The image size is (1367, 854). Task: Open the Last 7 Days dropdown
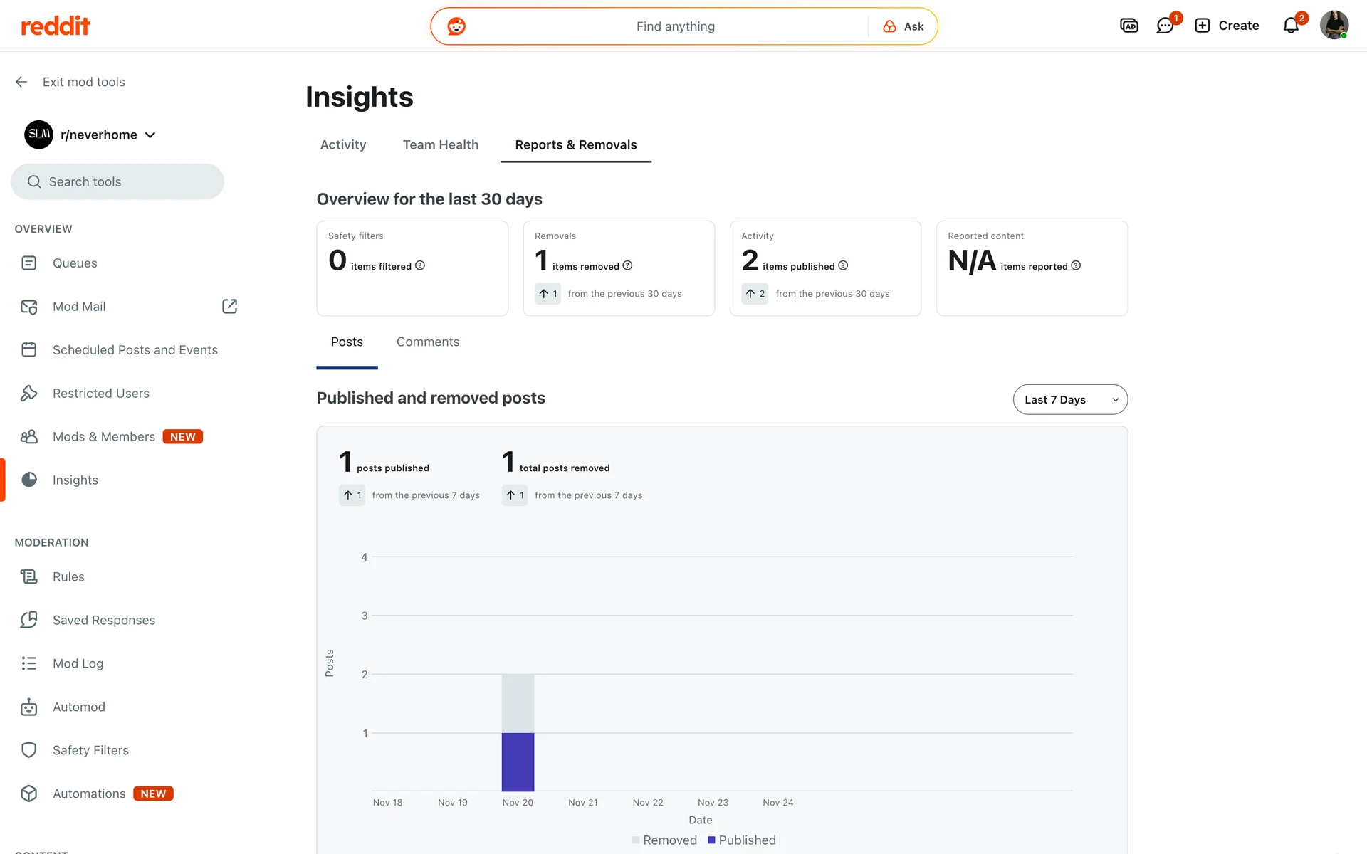pos(1069,399)
